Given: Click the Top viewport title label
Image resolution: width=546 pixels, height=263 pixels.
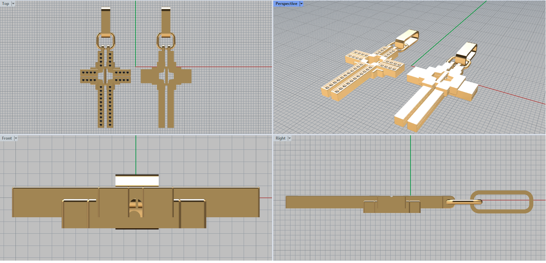Looking at the screenshot, I should click(5, 4).
